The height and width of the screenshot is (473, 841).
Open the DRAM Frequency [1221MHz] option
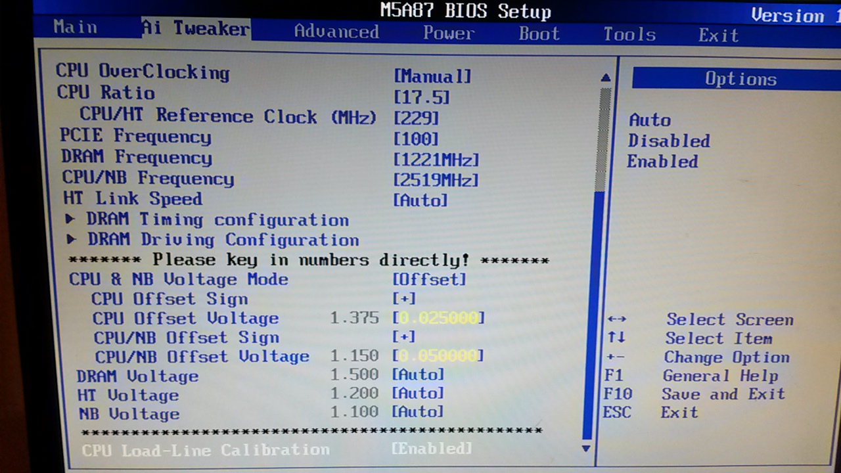pos(436,160)
